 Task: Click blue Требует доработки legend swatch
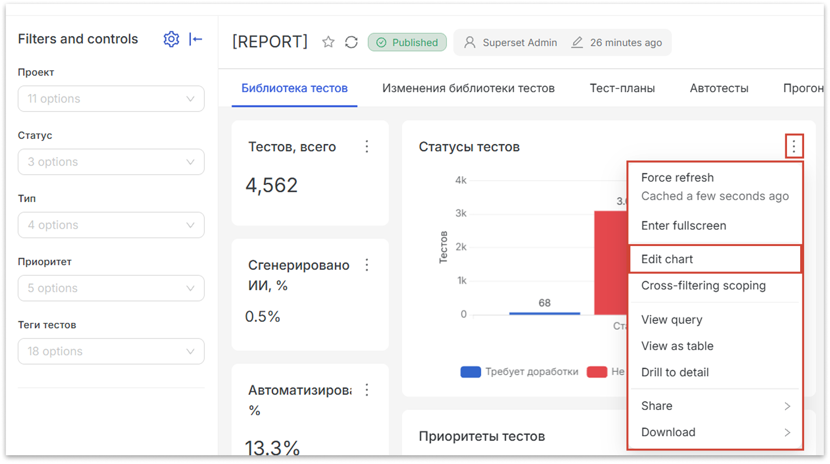470,372
